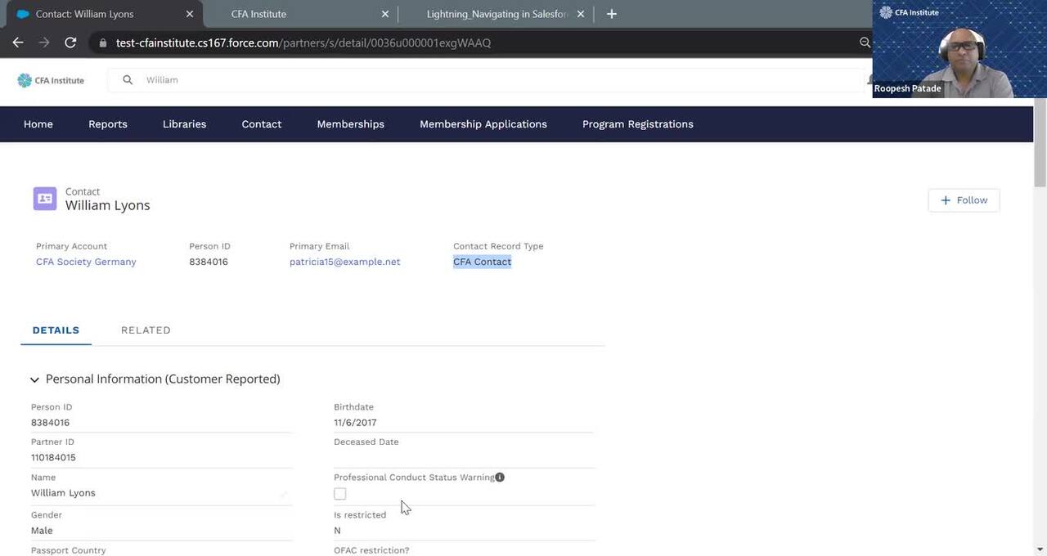Switch to the 'Lightning_Navigating in Salesforce' browser tab

(497, 14)
